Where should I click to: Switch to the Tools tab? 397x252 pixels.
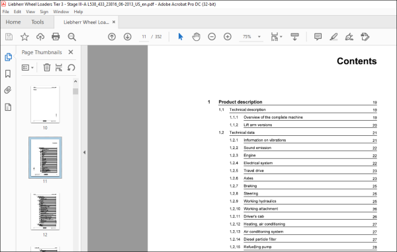(38, 22)
